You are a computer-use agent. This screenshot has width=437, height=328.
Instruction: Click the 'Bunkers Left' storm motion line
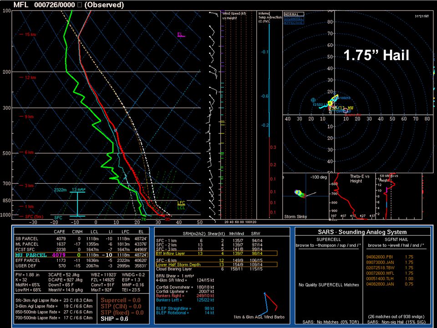click(185, 300)
